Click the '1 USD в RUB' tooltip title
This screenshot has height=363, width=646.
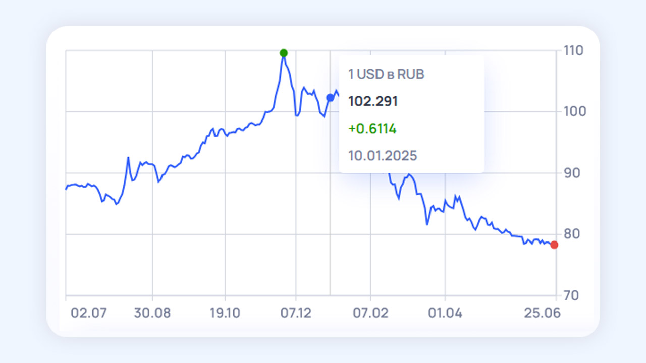coord(386,75)
